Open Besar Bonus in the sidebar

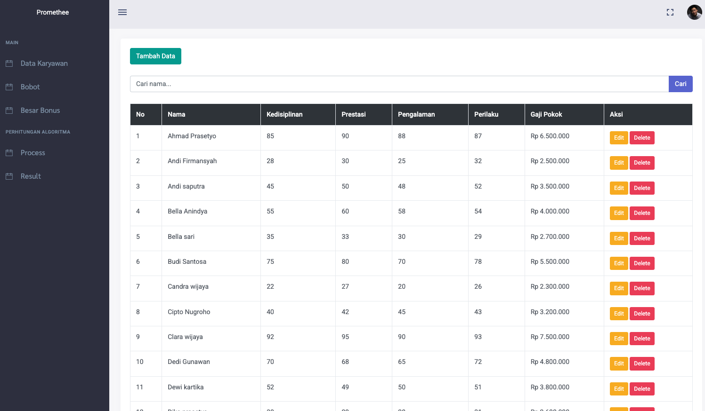pyautogui.click(x=40, y=111)
